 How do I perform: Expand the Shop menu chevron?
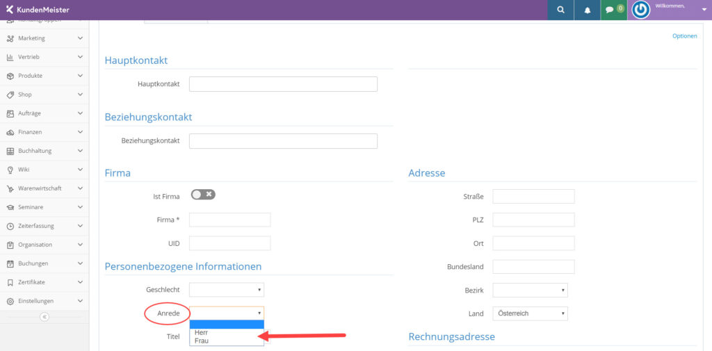(81, 95)
